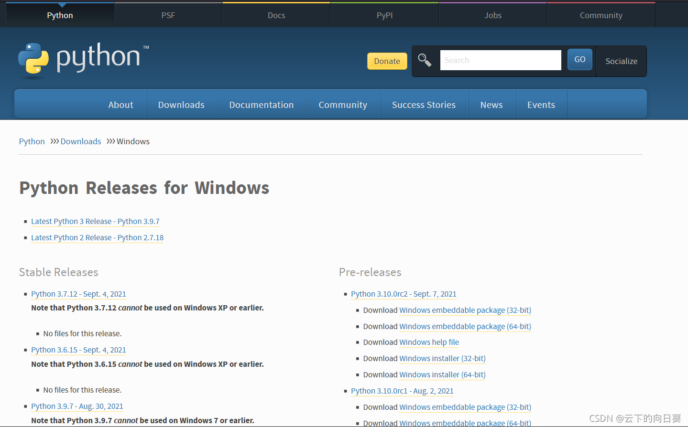Image resolution: width=688 pixels, height=427 pixels.
Task: Download 3.10.0rc2 Windows embeddable package (64-bit)
Action: click(x=465, y=326)
